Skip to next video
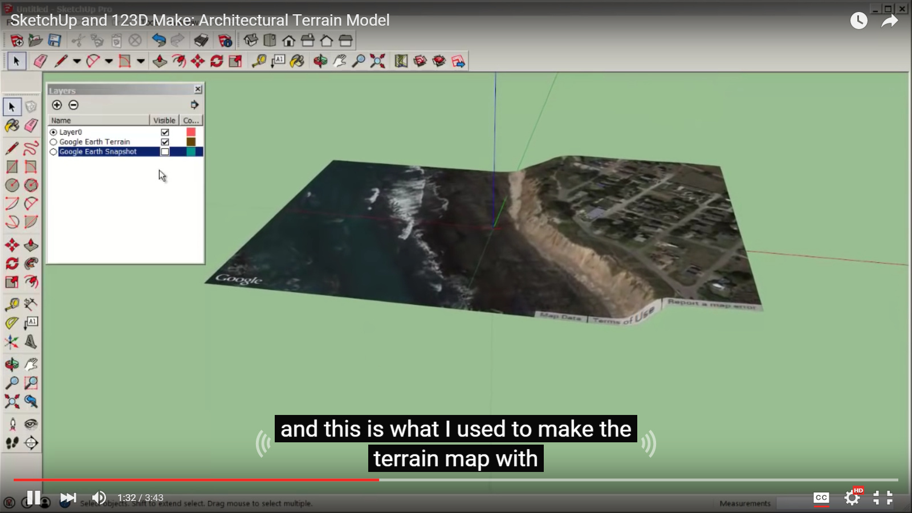The width and height of the screenshot is (912, 513). (x=68, y=498)
